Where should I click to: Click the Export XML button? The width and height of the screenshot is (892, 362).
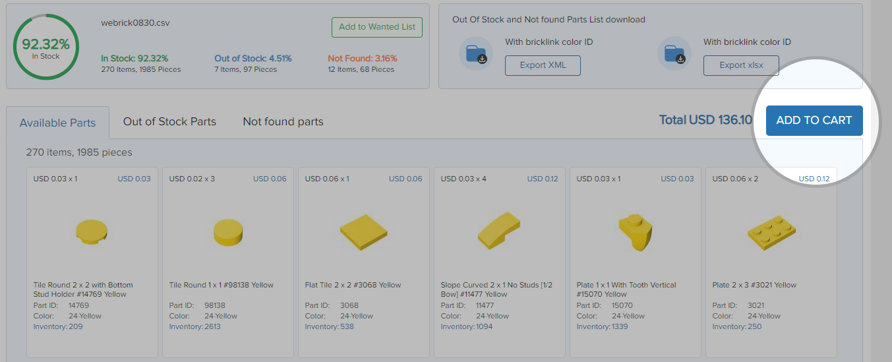(x=543, y=65)
